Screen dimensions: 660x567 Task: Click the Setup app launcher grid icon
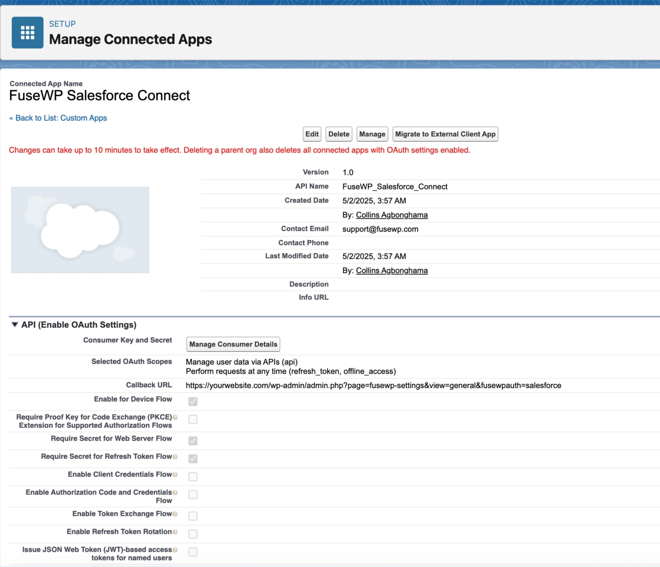click(x=27, y=33)
